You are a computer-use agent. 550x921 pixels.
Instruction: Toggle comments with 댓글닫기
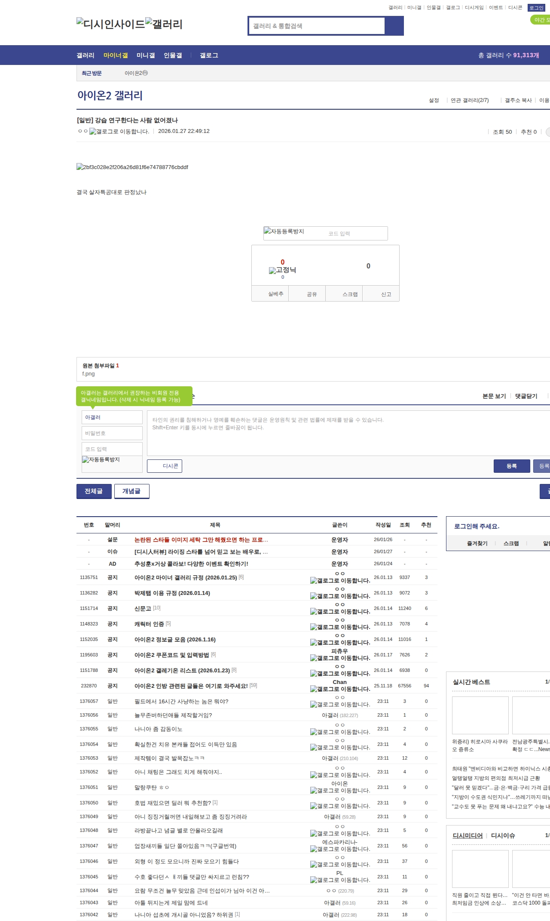(x=526, y=396)
